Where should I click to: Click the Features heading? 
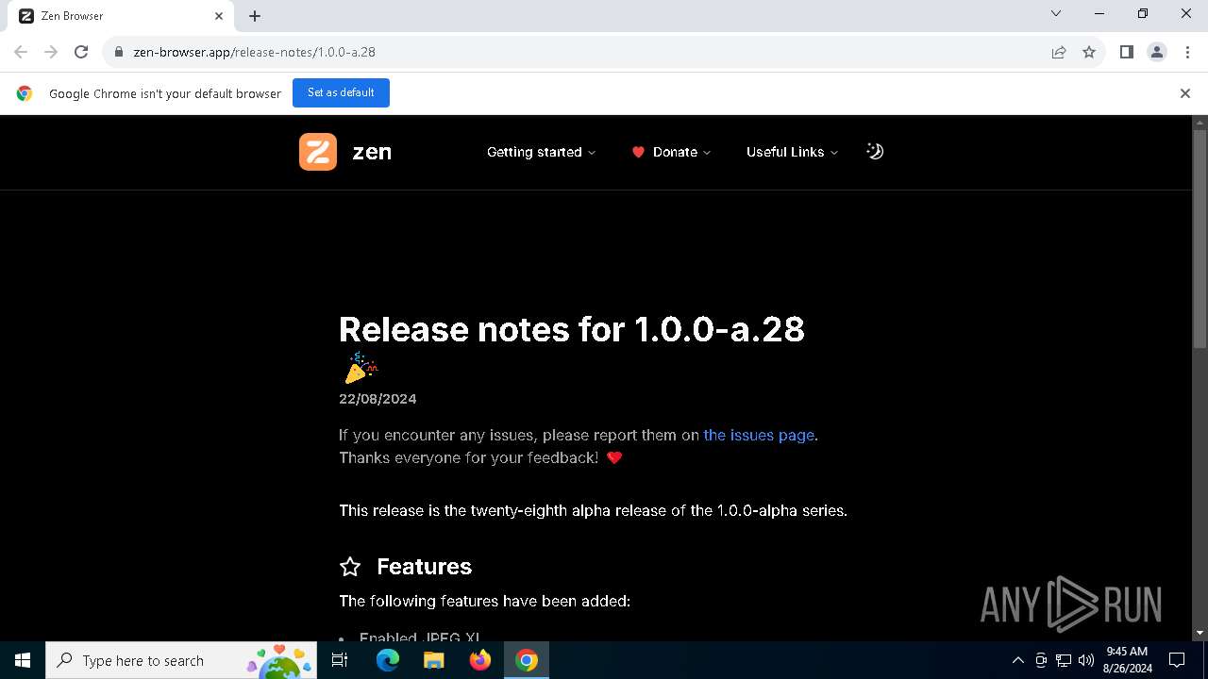click(424, 566)
